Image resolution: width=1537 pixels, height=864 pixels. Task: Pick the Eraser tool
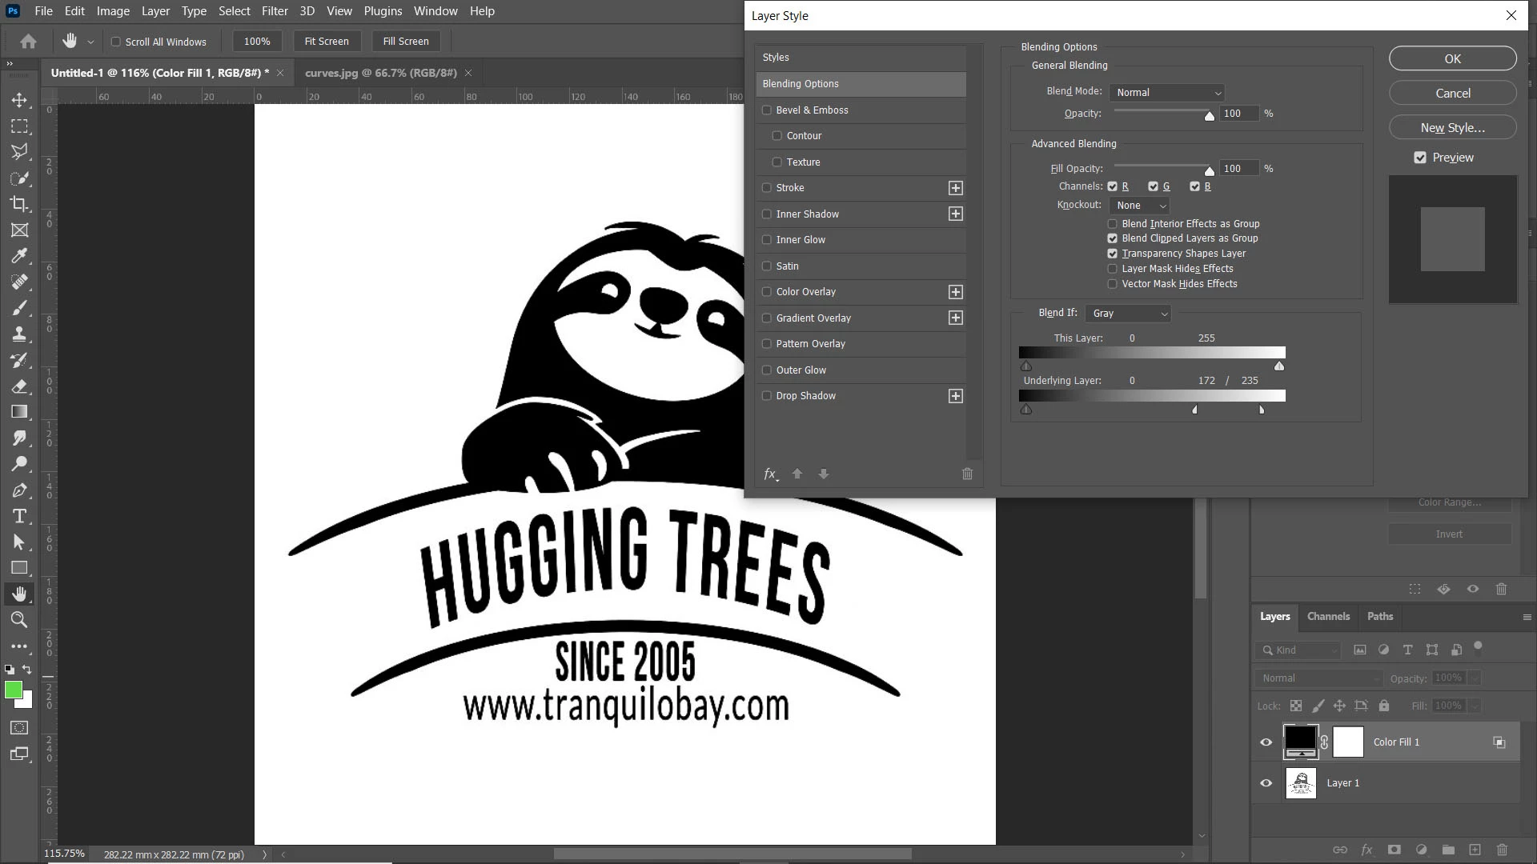[x=19, y=386]
